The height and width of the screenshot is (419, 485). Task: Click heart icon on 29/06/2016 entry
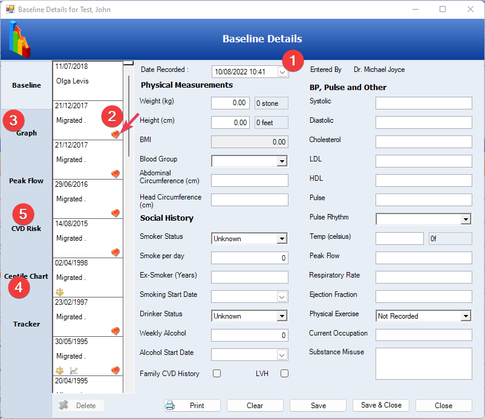pos(116,213)
